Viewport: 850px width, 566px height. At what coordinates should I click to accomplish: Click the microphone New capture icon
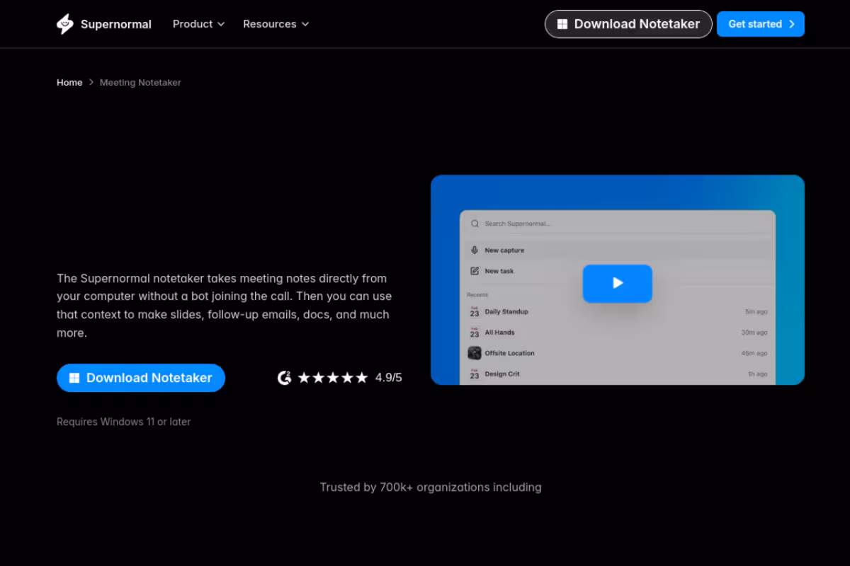click(475, 250)
